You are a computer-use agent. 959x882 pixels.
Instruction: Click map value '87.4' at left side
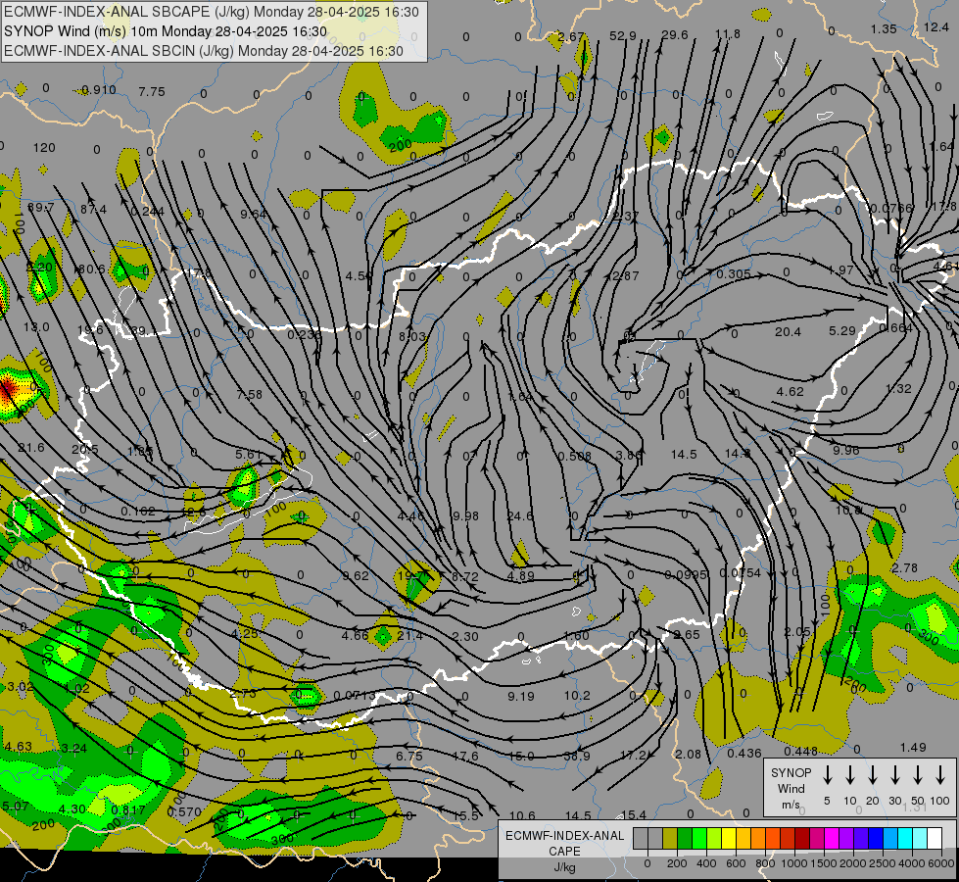click(x=94, y=210)
